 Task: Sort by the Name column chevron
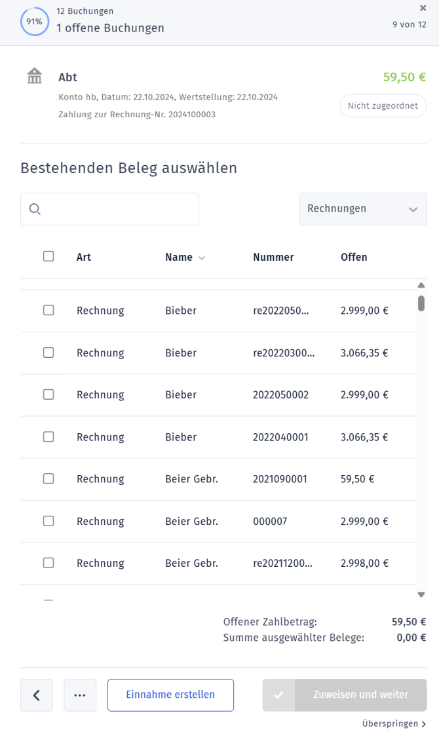click(x=202, y=258)
